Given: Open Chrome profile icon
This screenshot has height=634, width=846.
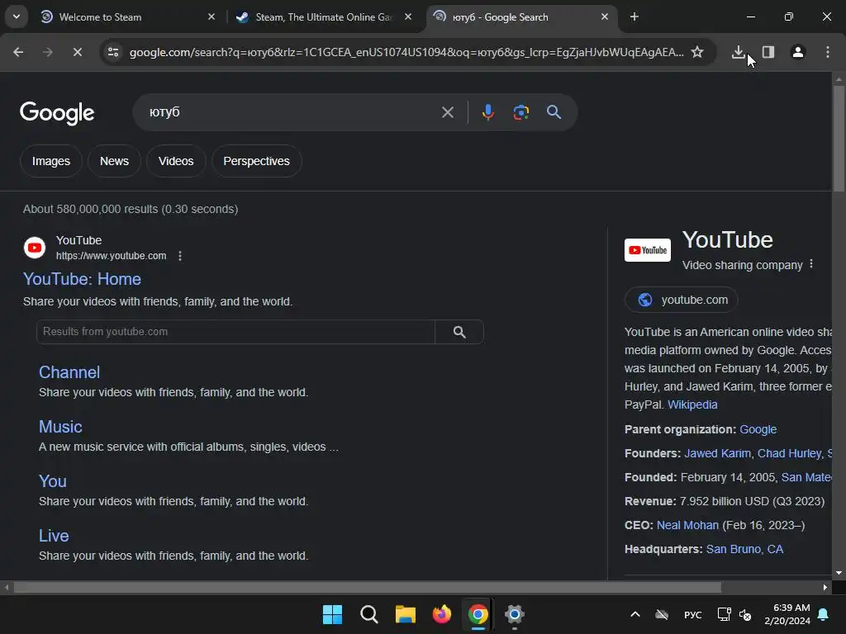Looking at the screenshot, I should pyautogui.click(x=798, y=52).
